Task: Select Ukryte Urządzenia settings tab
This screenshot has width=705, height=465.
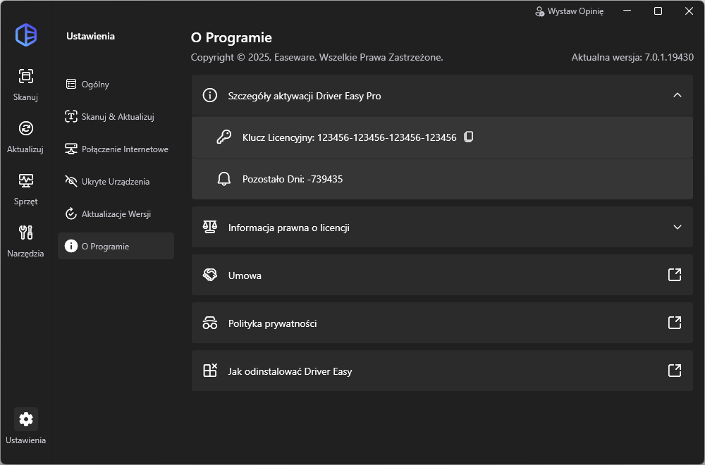Action: click(116, 182)
